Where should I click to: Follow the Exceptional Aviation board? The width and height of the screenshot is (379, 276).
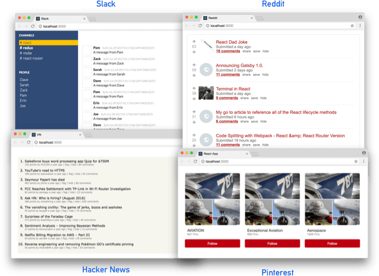coord(272,244)
